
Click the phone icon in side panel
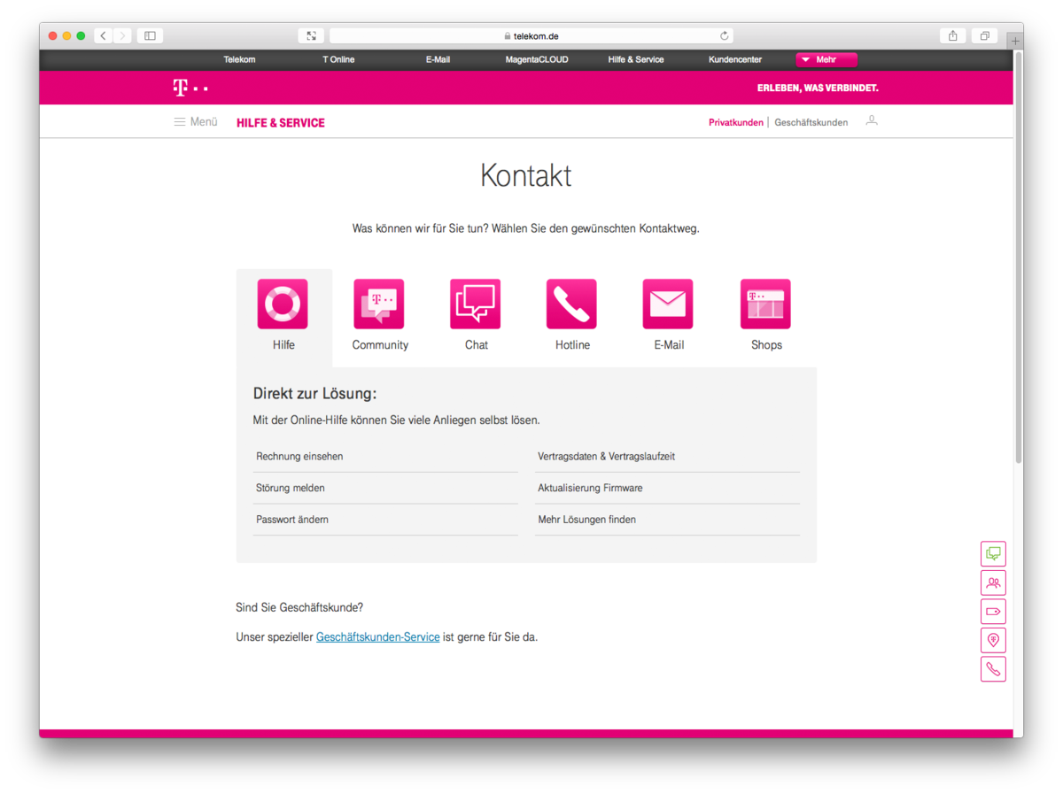[993, 669]
